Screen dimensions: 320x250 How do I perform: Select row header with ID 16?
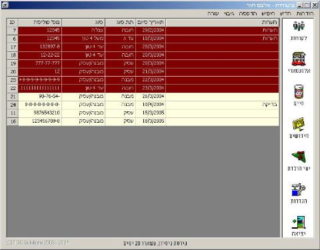(x=13, y=121)
